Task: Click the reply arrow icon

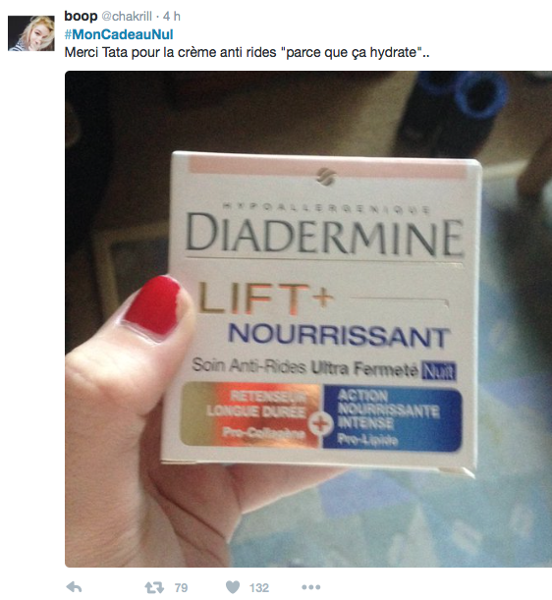Action: coord(75,586)
